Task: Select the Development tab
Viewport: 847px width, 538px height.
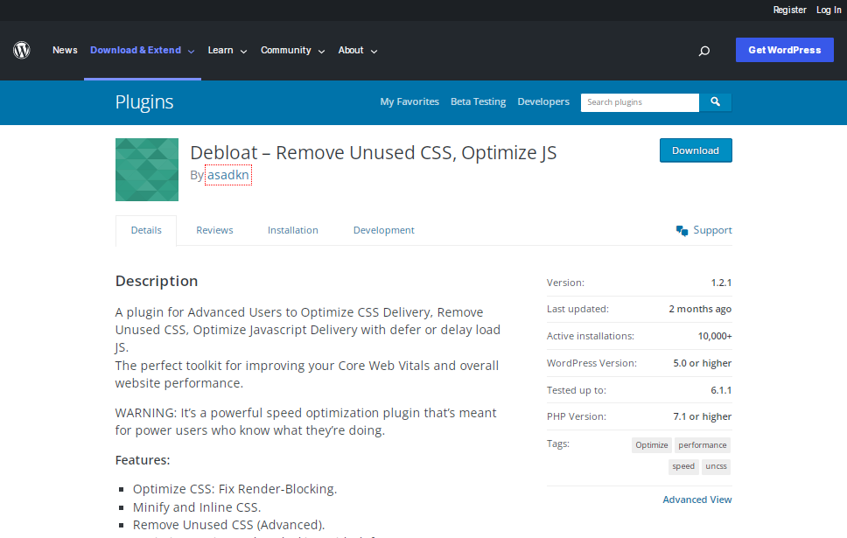Action: coord(383,230)
